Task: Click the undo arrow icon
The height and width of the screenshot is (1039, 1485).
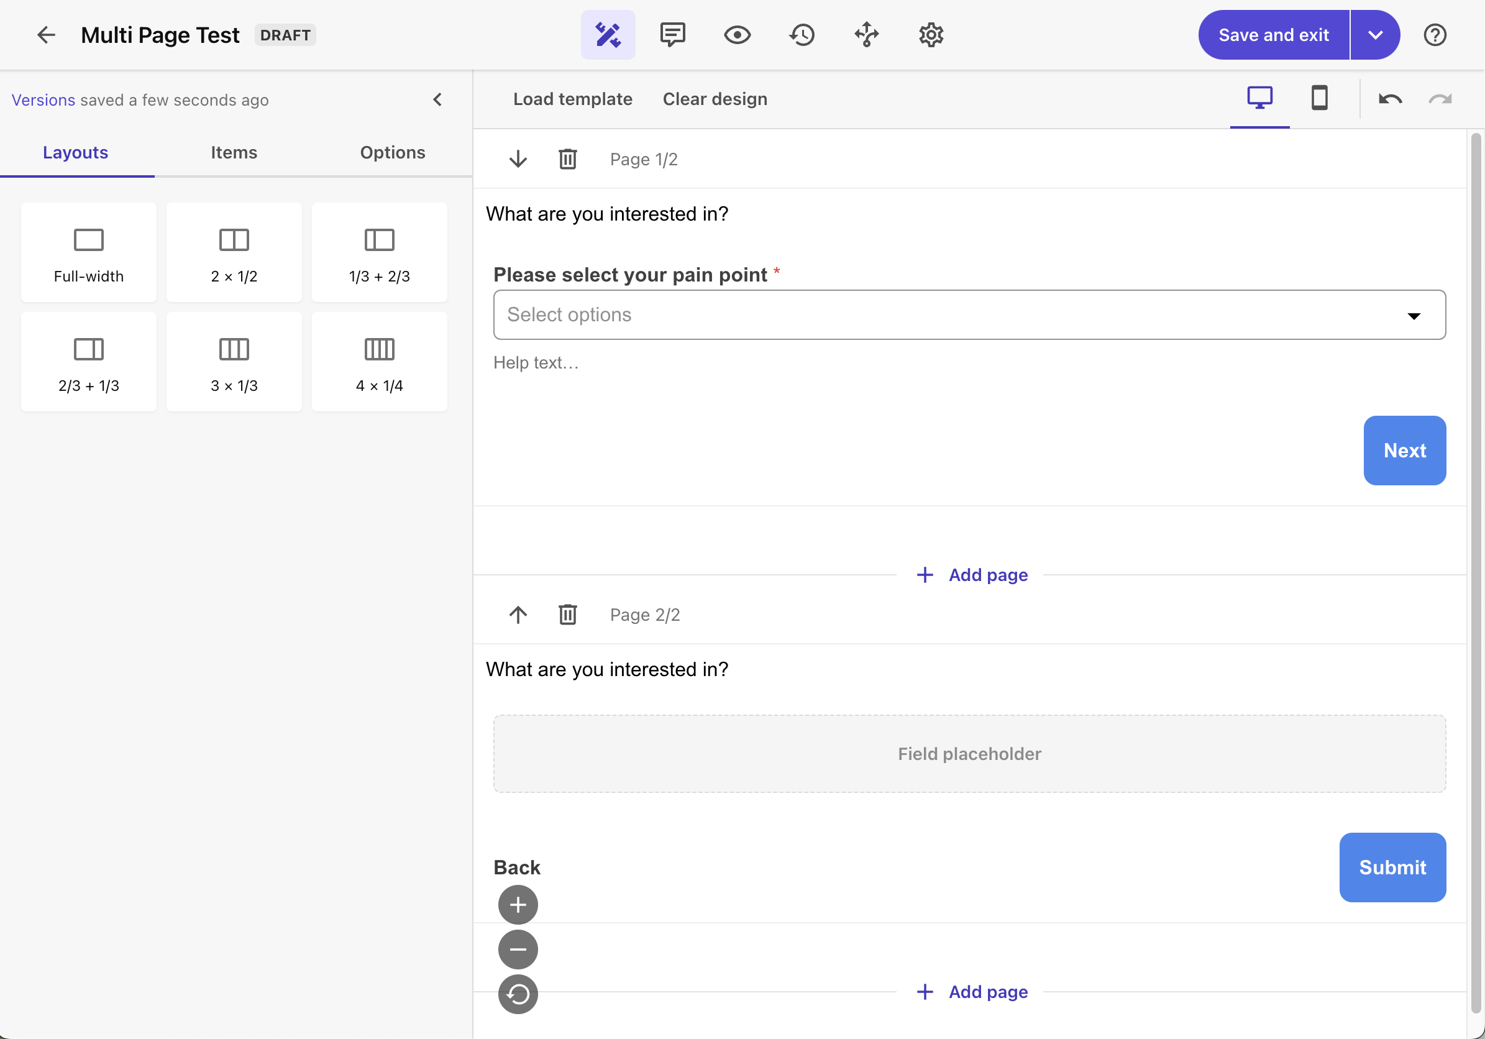Action: pos(1390,99)
